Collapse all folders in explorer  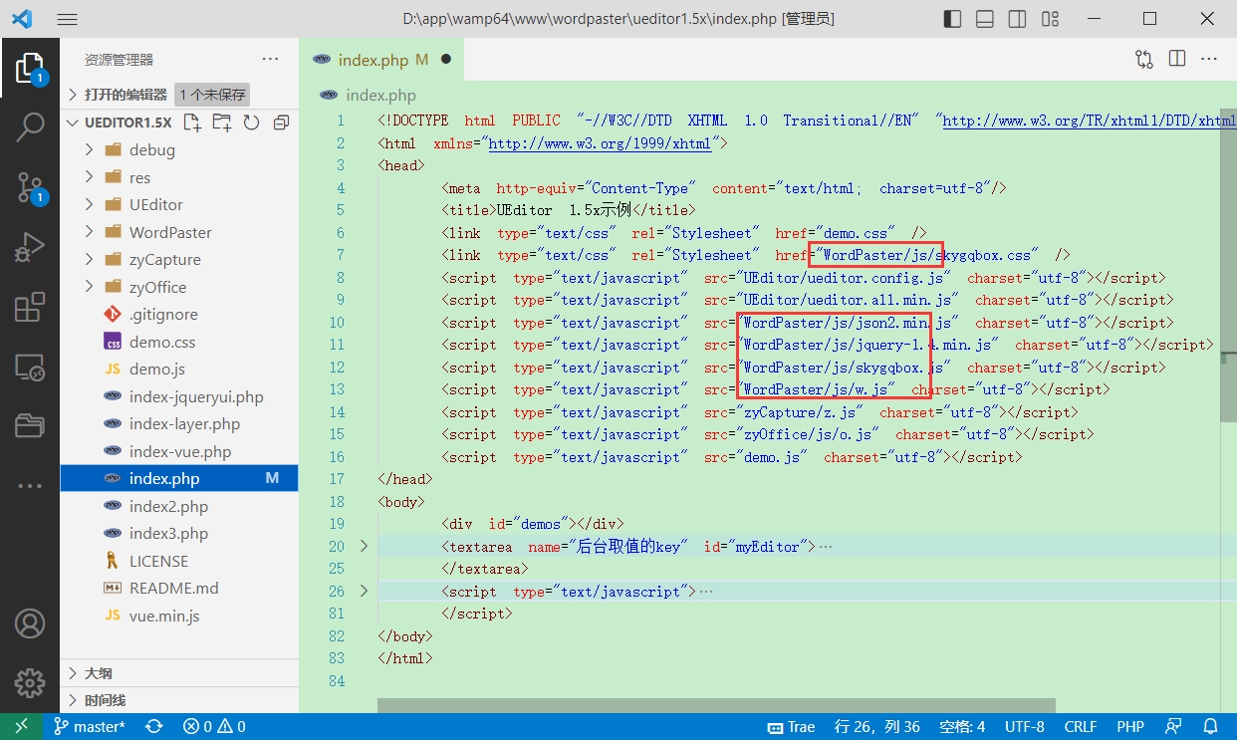point(281,123)
